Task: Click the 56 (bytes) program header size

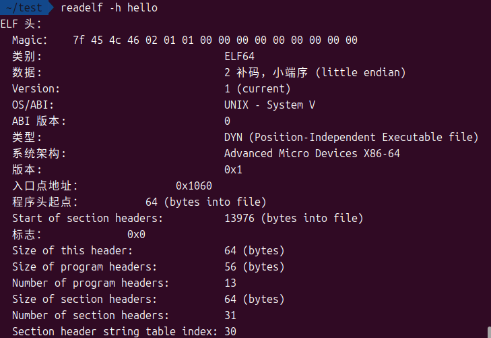Action: click(x=254, y=266)
